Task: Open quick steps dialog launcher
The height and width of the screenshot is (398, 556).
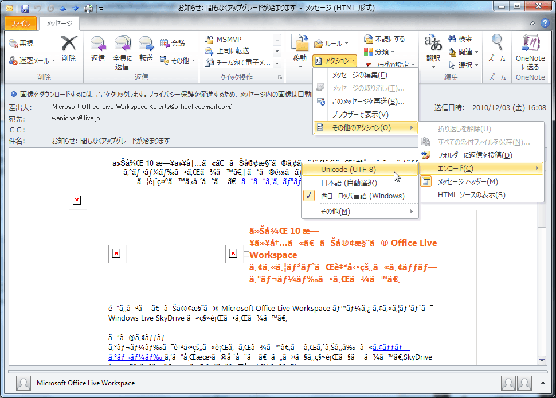Action: pyautogui.click(x=280, y=77)
